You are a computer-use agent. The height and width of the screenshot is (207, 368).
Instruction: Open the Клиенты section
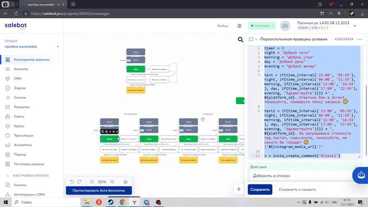21,69
